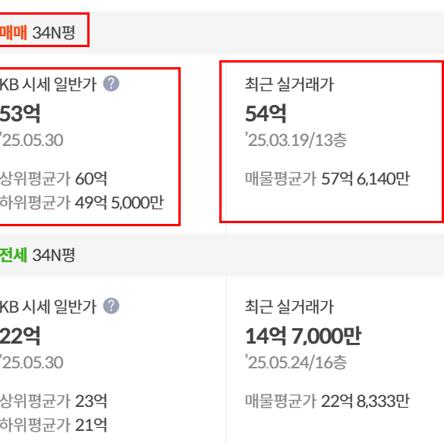Open the help icon beside 전세 KB 시세 일반가

point(111,306)
